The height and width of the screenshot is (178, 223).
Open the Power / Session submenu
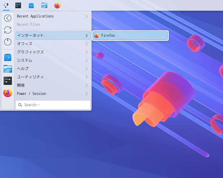pos(53,94)
